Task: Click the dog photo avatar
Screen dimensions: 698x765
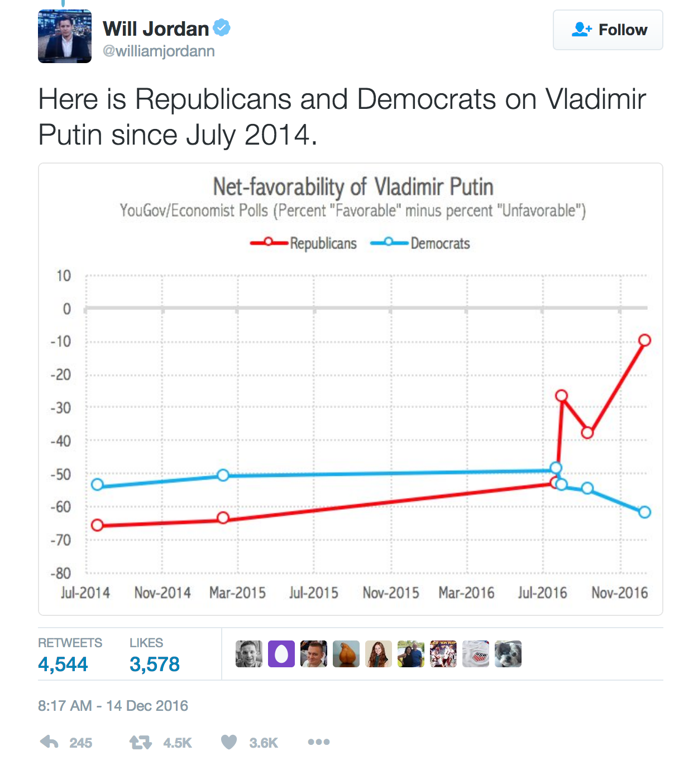Action: (508, 654)
